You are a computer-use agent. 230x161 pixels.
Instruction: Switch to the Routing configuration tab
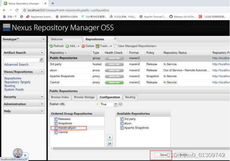coord(130,97)
